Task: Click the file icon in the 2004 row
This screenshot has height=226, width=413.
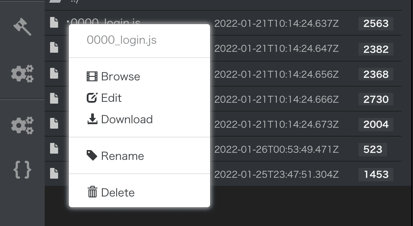Action: 54,123
